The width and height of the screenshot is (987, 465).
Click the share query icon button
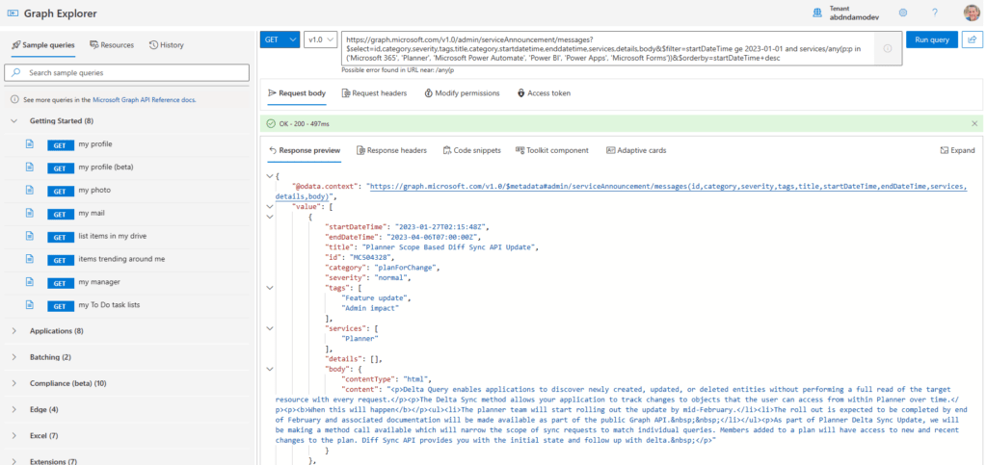pyautogui.click(x=972, y=39)
